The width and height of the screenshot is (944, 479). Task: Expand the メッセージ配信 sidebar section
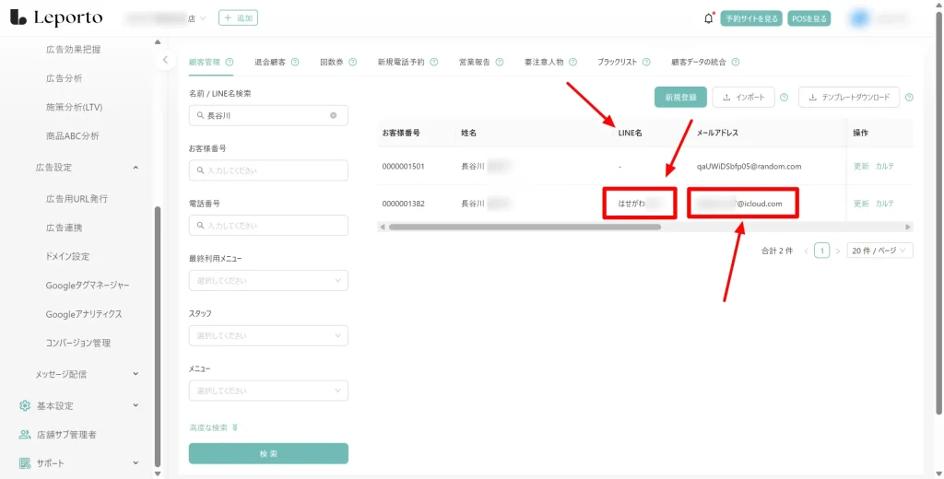click(x=136, y=374)
